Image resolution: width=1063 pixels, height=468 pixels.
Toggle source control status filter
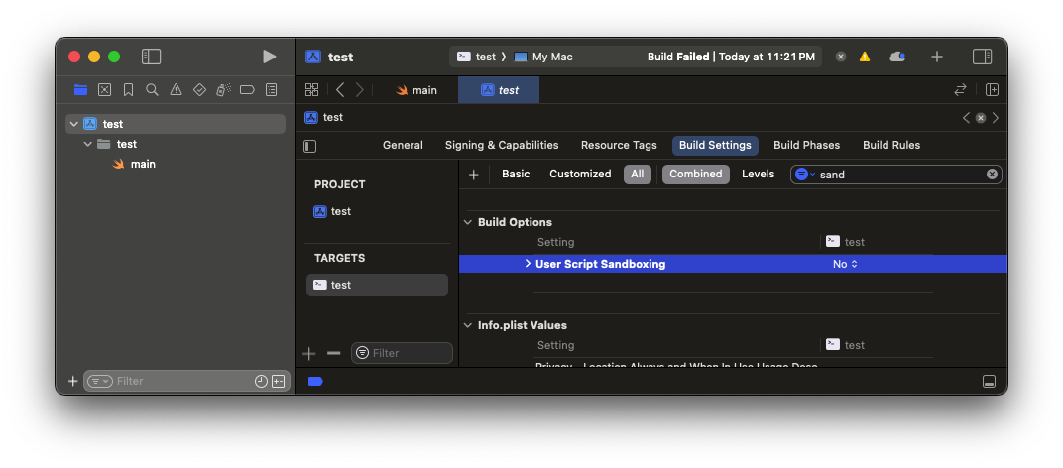click(x=279, y=381)
